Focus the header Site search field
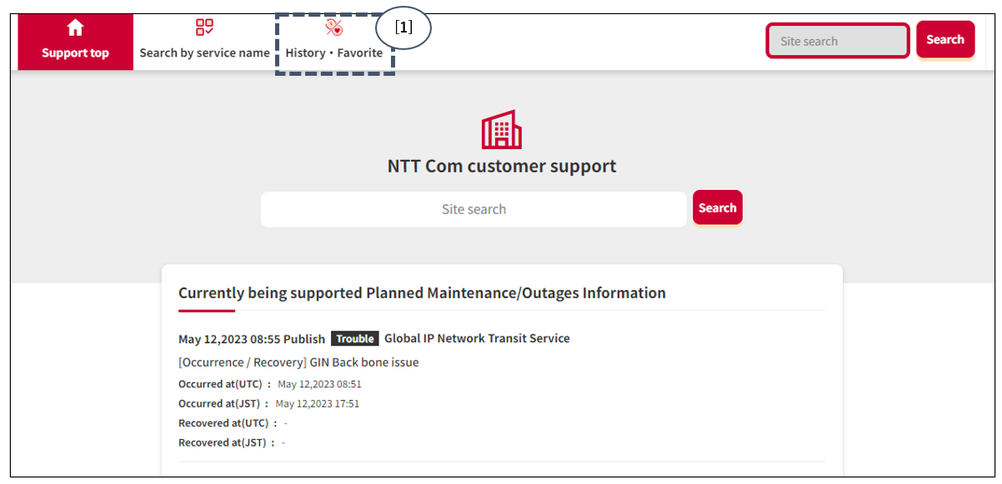The image size is (1002, 484). (837, 41)
